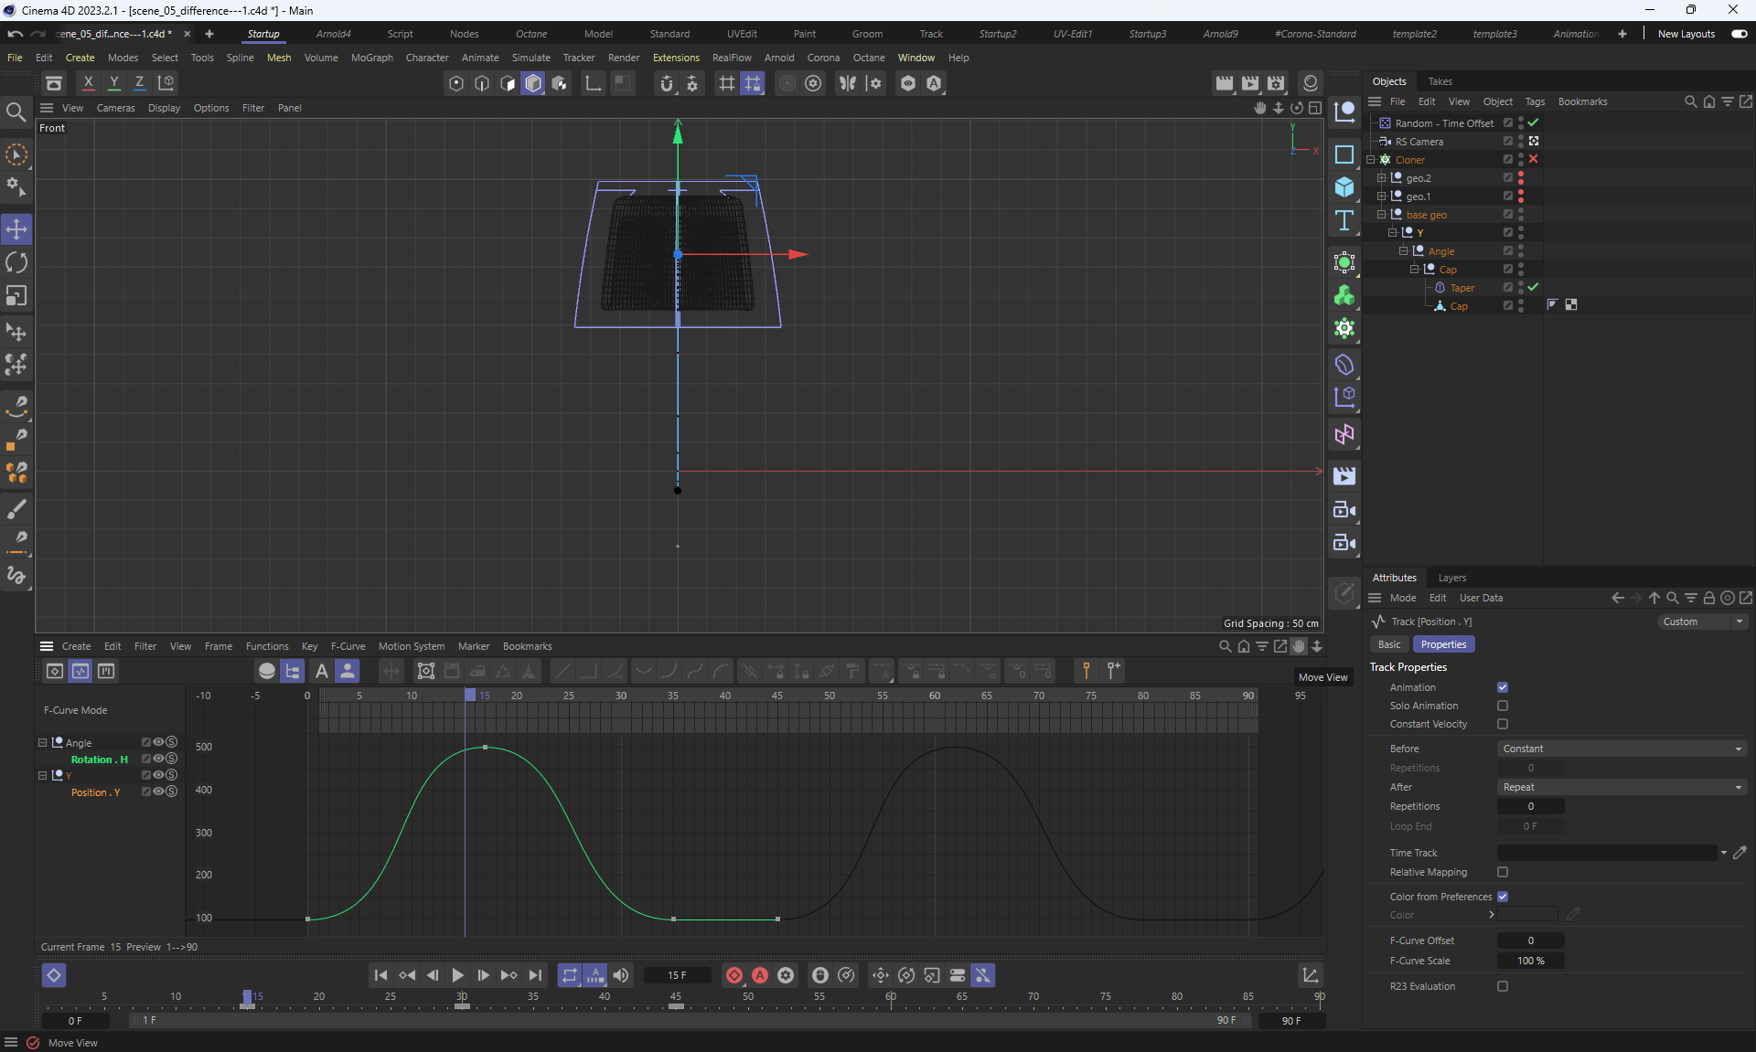Toggle the Relative Mapping checkbox

[x=1502, y=872]
